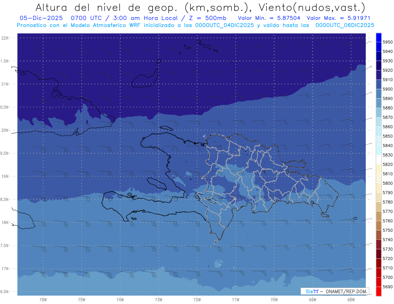Click the '5760' legend value

pos(388,221)
